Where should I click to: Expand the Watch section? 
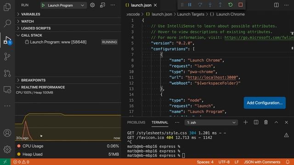tap(68, 22)
